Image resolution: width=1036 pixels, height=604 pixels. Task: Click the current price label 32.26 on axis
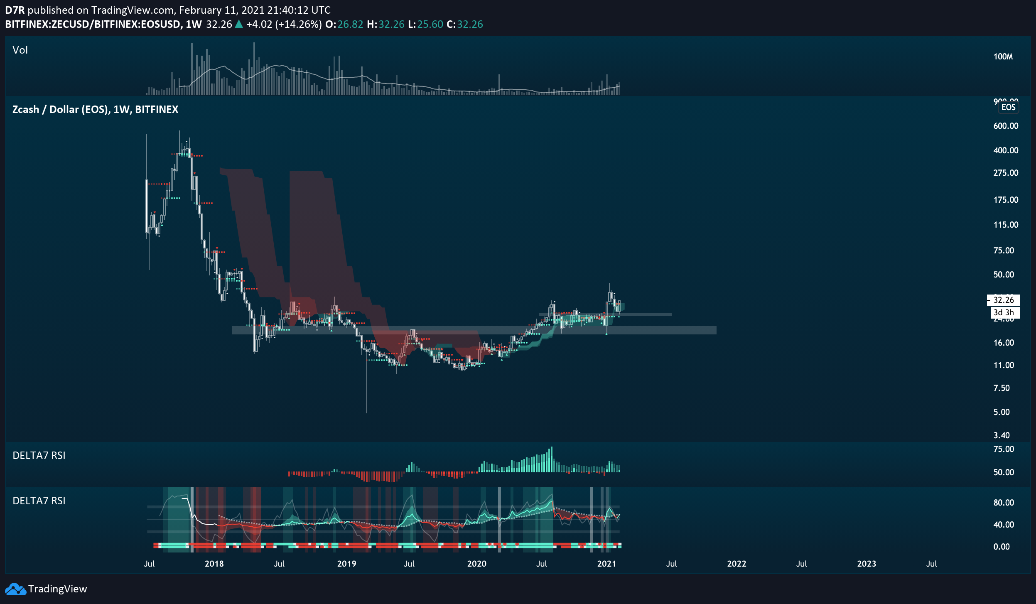(1004, 300)
